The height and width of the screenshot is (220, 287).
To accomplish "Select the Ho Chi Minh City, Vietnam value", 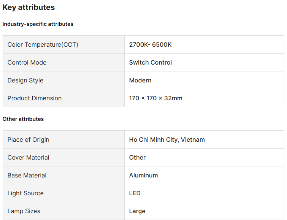I will click(x=167, y=140).
